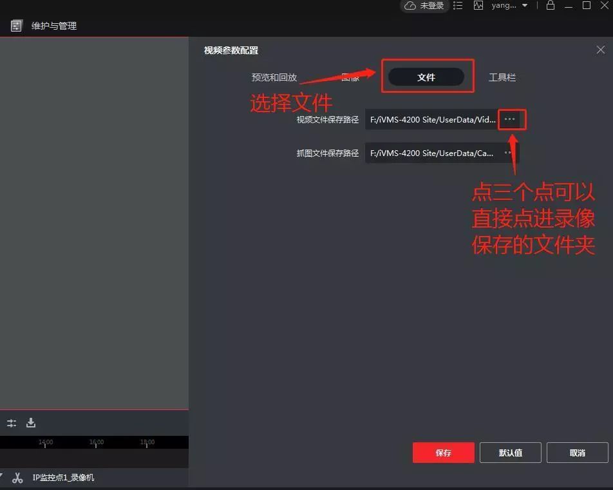613x490 pixels.
Task: Click the playback settings sliders icon
Action: 12,424
